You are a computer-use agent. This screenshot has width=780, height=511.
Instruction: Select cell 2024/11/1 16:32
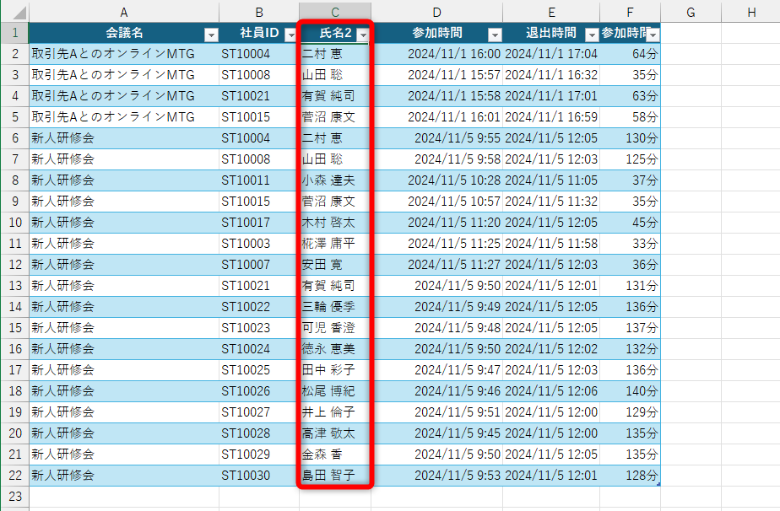(551, 74)
